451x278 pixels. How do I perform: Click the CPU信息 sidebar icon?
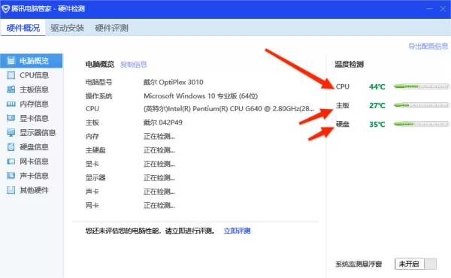11,75
